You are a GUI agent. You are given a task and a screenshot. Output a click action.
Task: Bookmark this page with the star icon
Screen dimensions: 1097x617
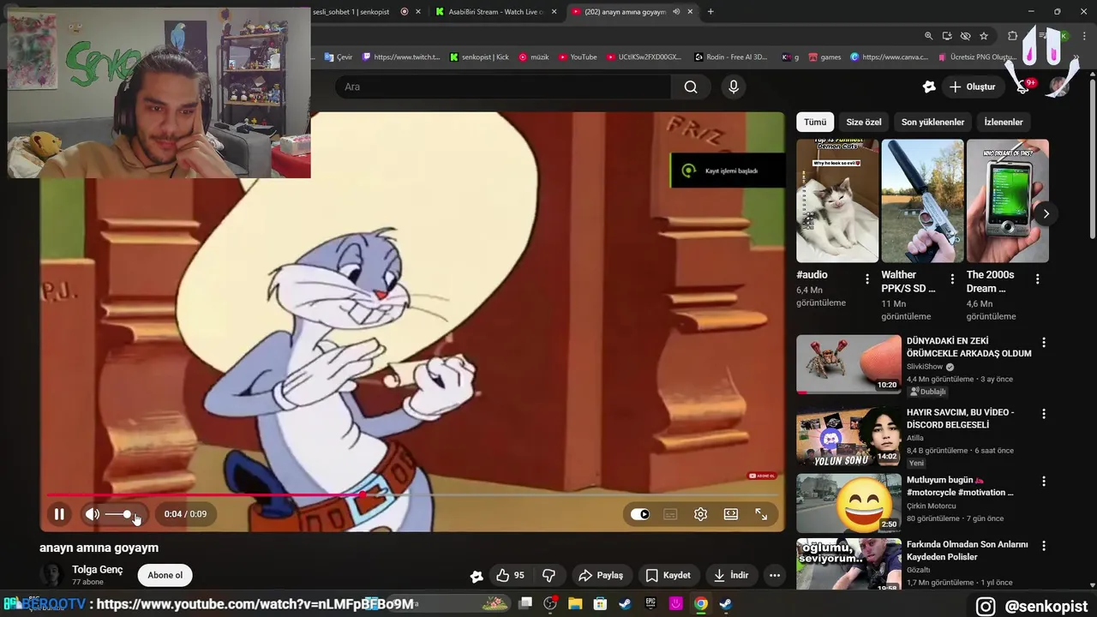pyautogui.click(x=984, y=36)
